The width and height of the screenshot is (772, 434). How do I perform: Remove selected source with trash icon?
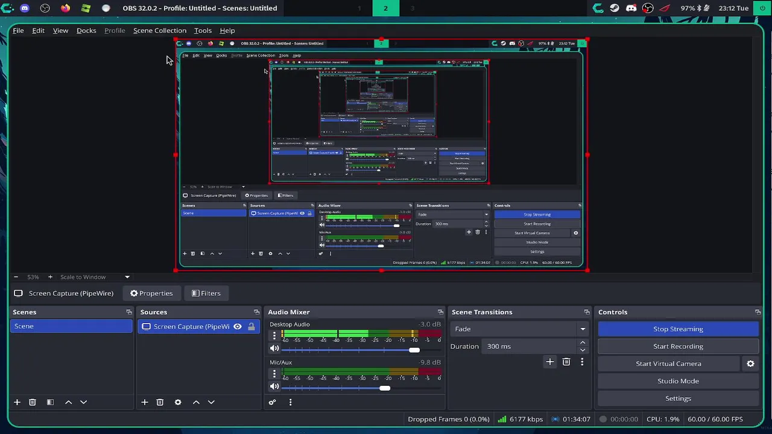pos(160,402)
